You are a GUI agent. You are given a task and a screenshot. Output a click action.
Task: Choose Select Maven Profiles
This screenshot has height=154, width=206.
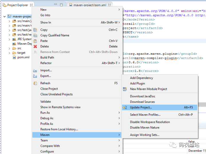tap(160, 115)
